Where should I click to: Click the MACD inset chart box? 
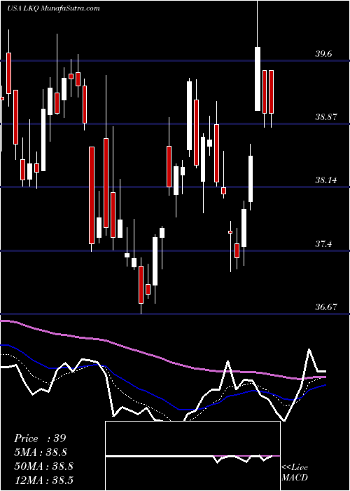coord(192,456)
